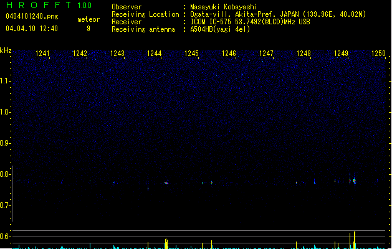Click the tallest yellow power spike after 1249

pos(355,240)
